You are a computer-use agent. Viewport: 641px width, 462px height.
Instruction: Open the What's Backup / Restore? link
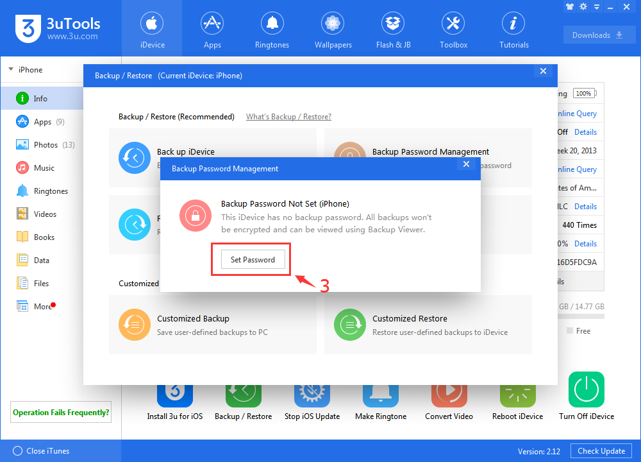point(288,117)
